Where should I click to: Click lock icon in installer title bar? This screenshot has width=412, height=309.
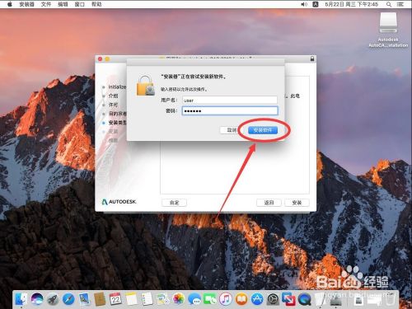coord(312,59)
